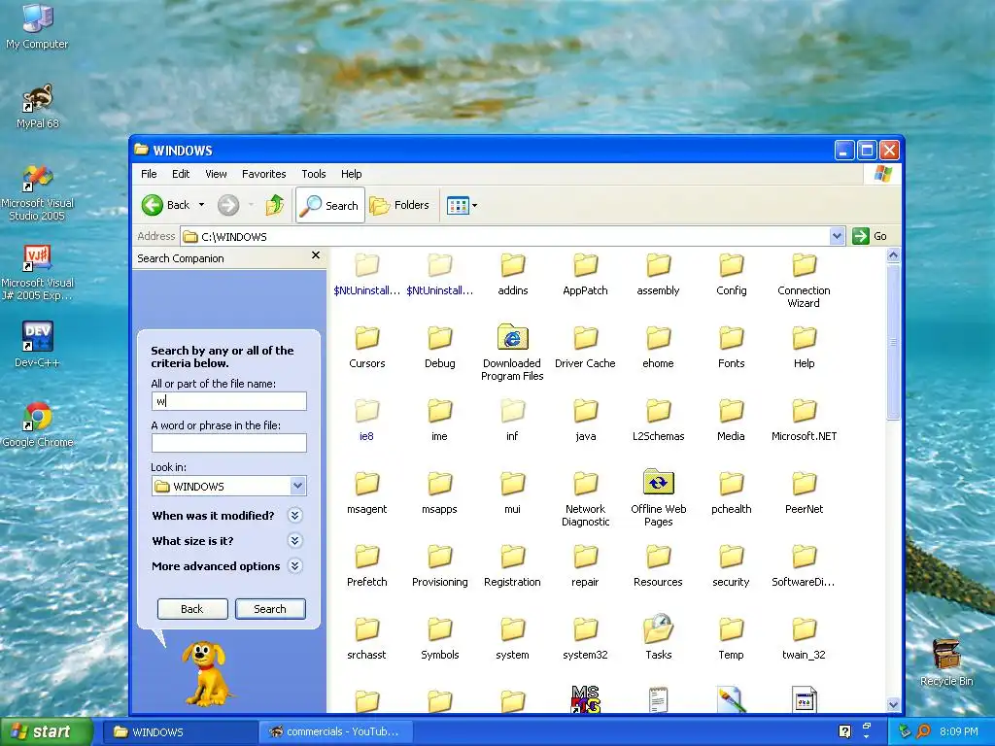Open the Tools menu

[x=314, y=174]
